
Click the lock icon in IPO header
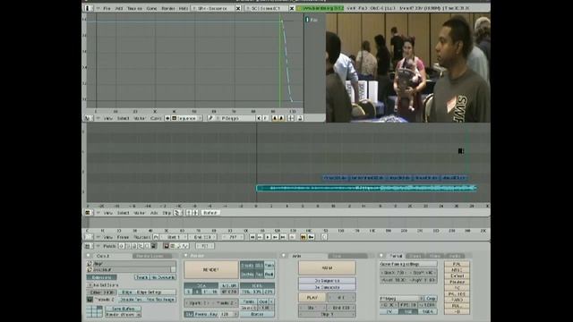coord(300,118)
